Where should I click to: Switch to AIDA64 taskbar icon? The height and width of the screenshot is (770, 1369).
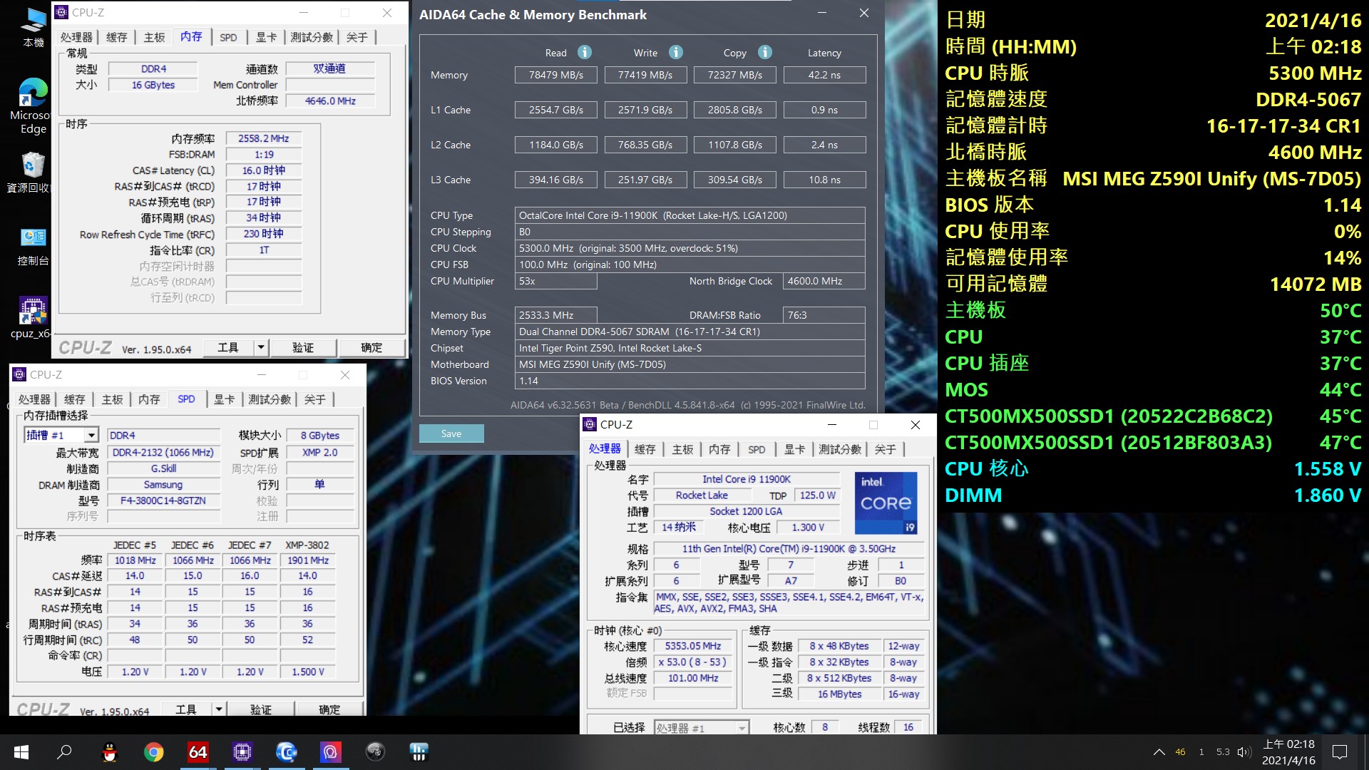coord(198,752)
